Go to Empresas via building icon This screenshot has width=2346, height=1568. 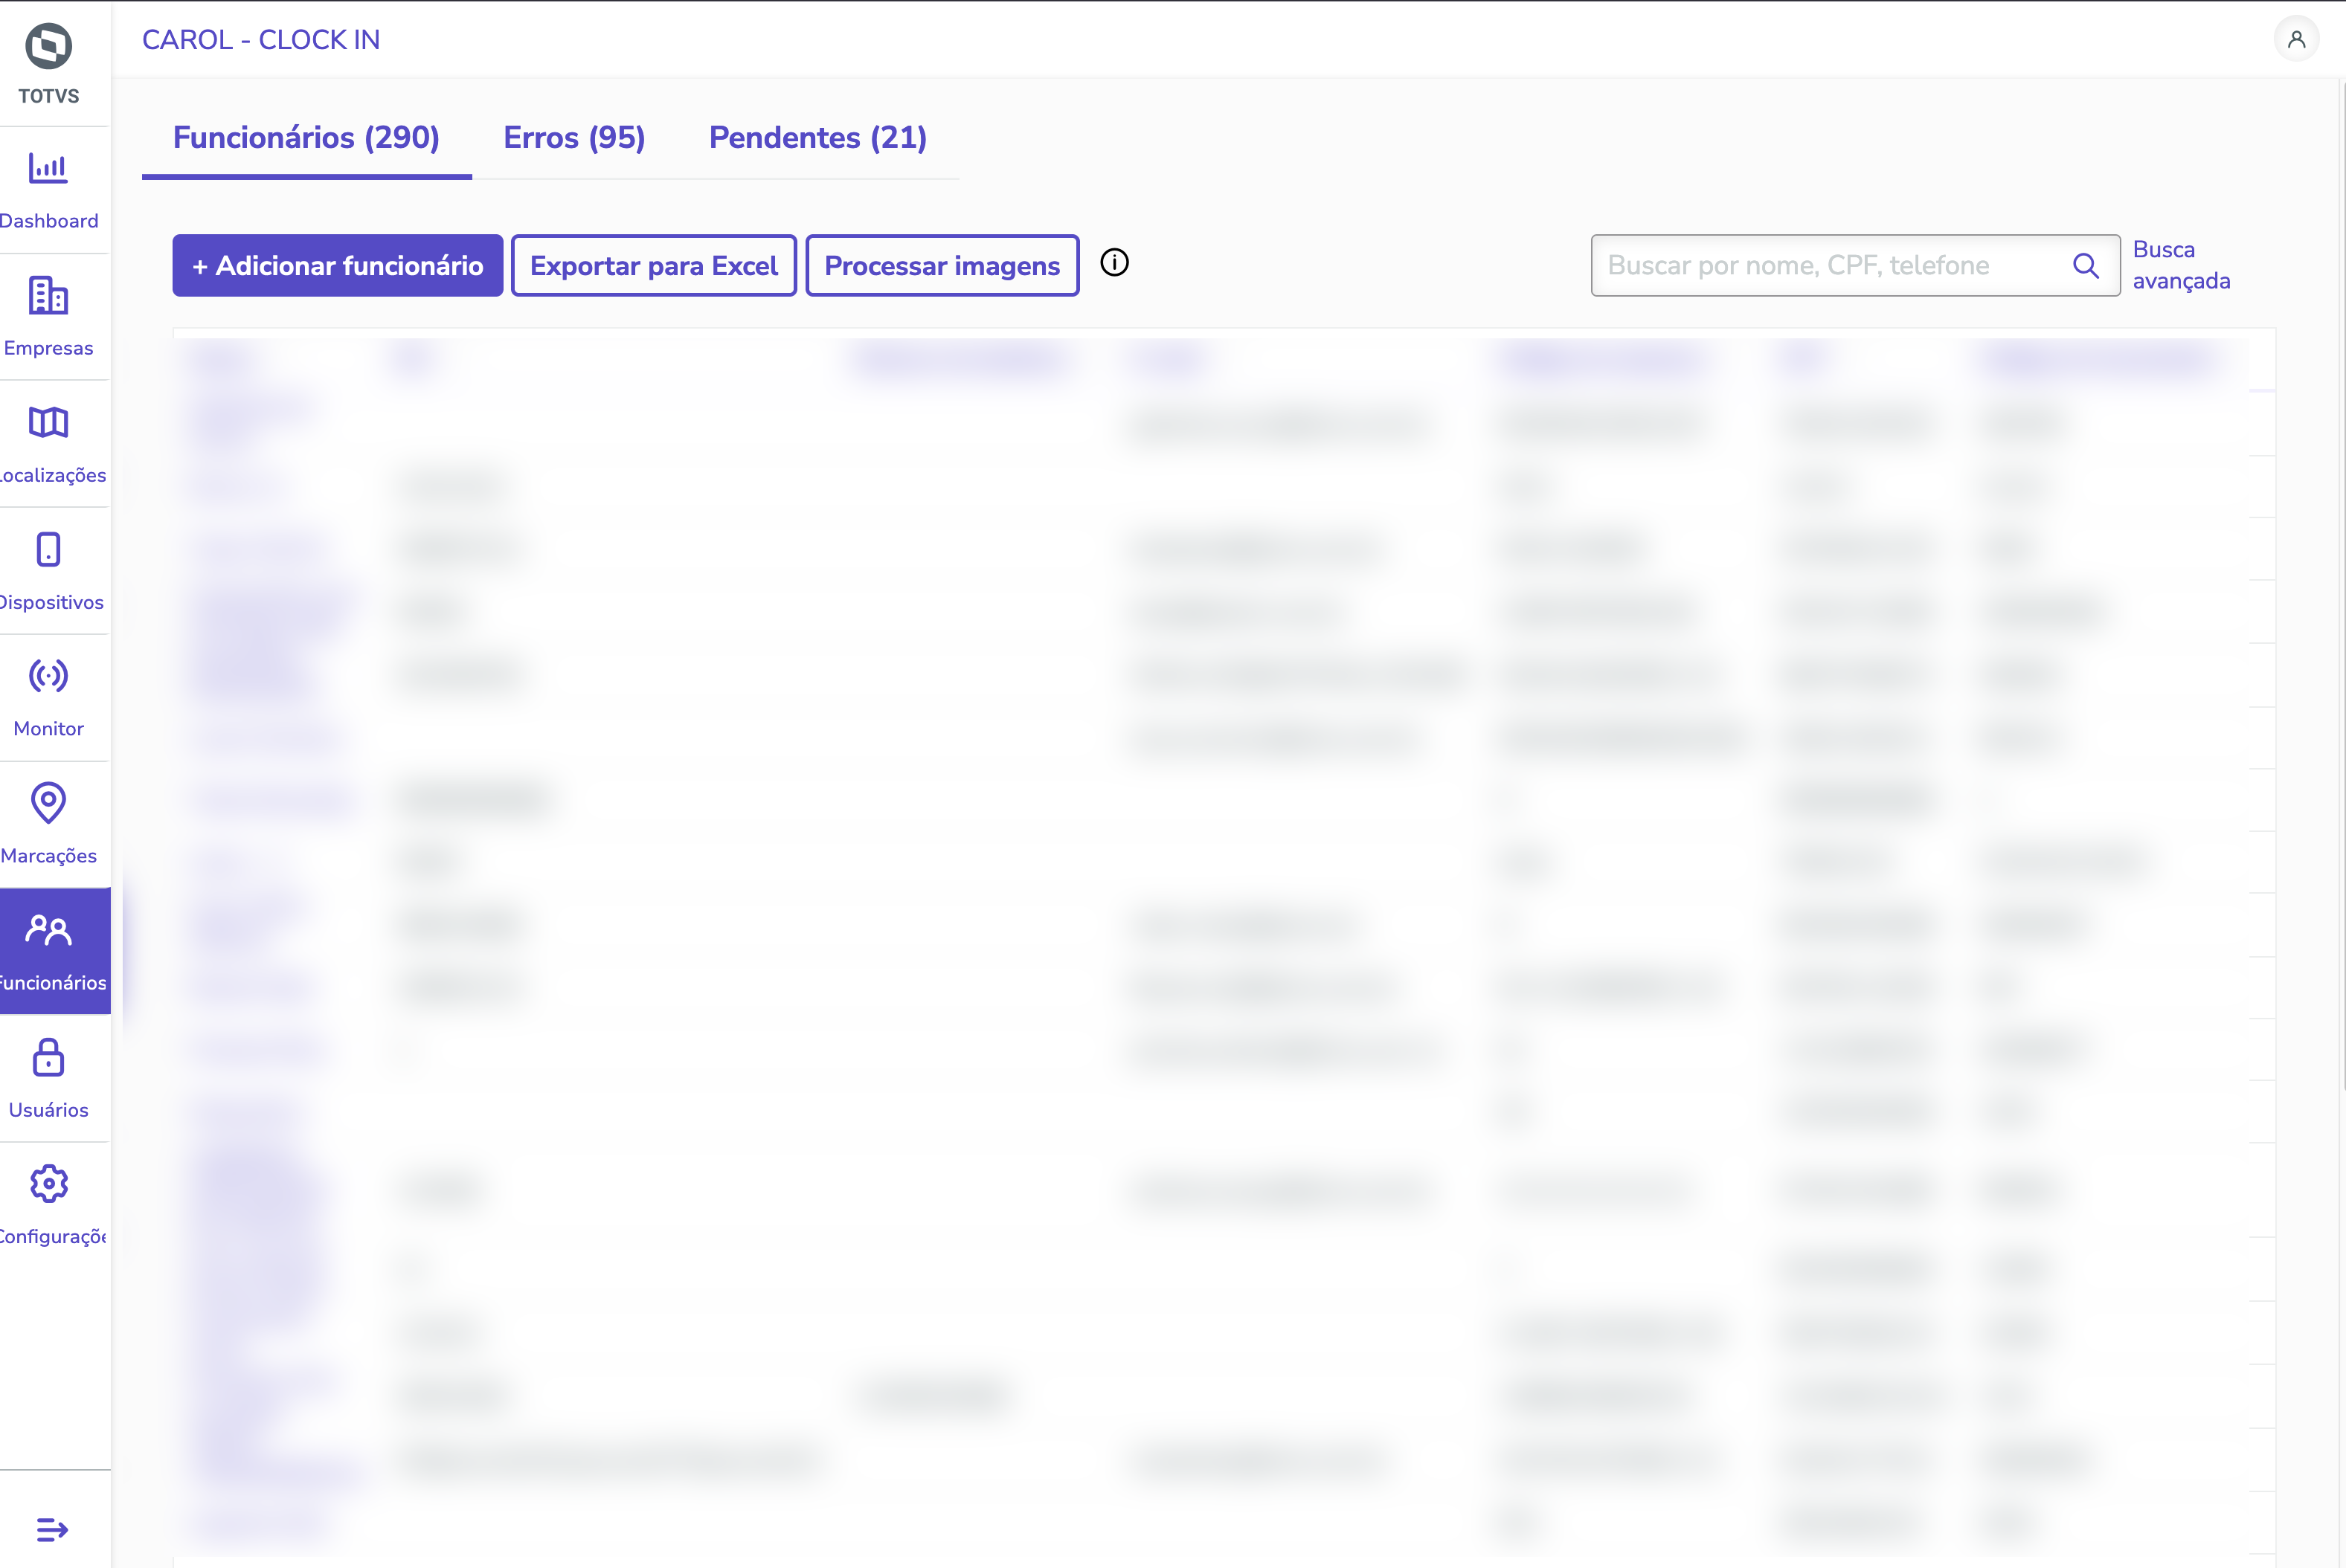click(x=48, y=296)
